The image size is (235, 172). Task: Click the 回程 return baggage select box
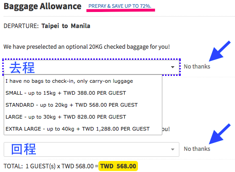(x=92, y=149)
